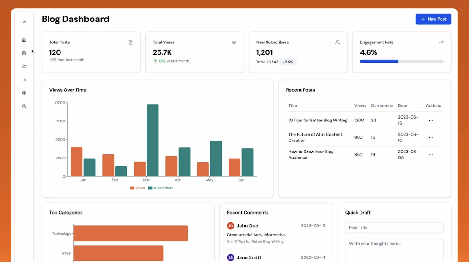Expand sidebar with the top arrow icon

[x=24, y=22]
